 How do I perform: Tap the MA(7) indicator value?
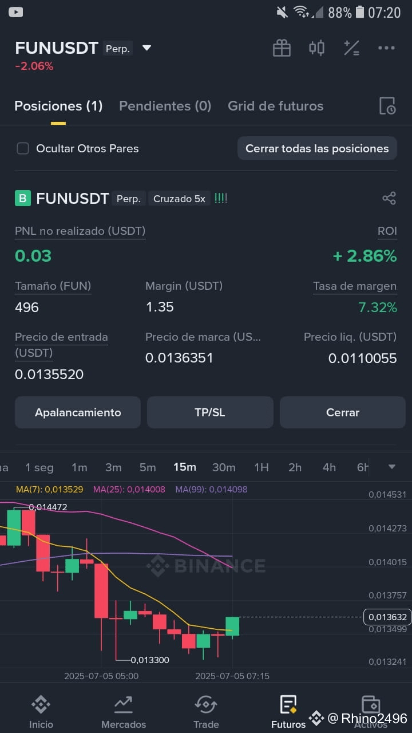pyautogui.click(x=50, y=490)
